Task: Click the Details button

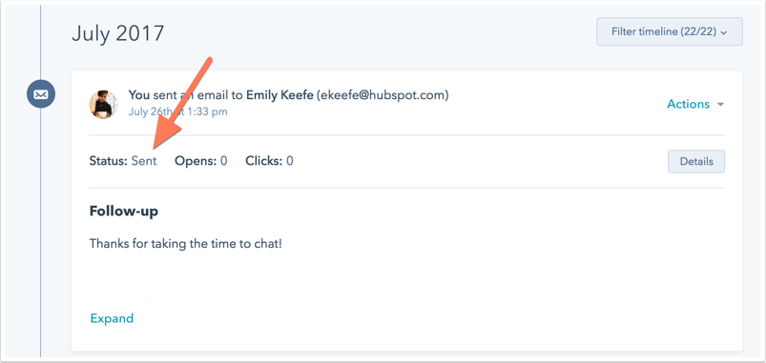Action: [696, 162]
